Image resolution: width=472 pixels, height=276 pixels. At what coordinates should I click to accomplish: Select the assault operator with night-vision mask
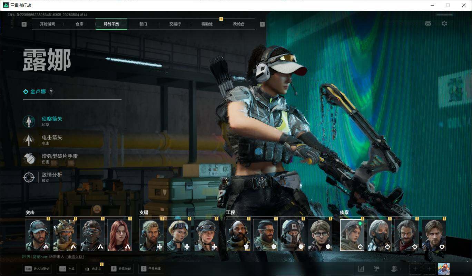[92, 235]
